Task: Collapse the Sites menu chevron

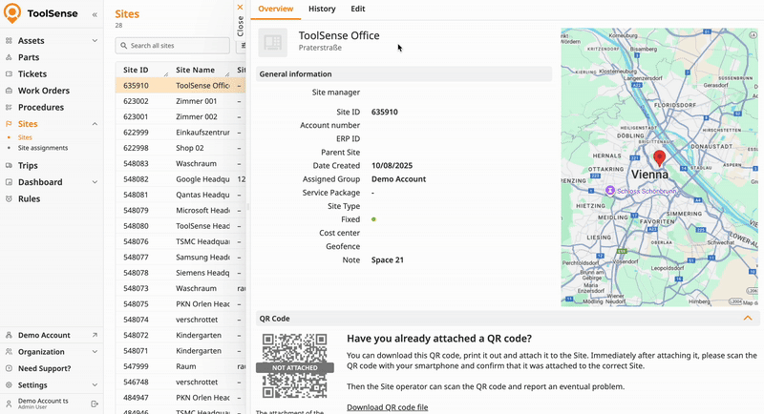Action: (x=95, y=124)
